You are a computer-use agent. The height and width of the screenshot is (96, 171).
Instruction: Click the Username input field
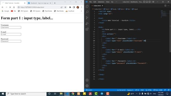(11, 27)
